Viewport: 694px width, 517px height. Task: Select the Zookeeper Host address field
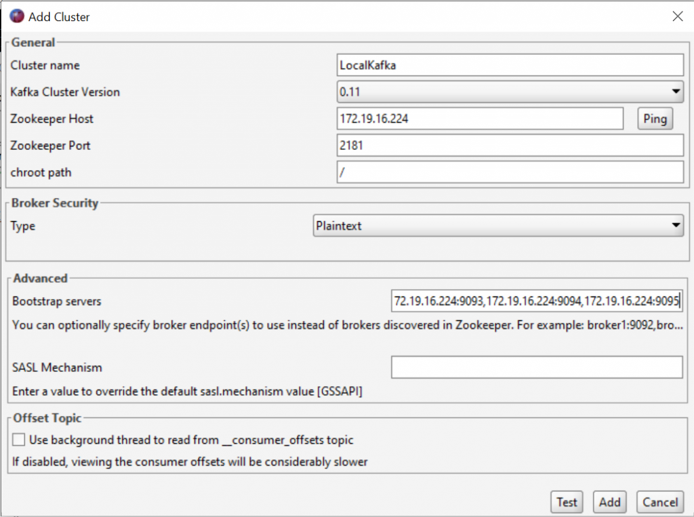coord(480,119)
